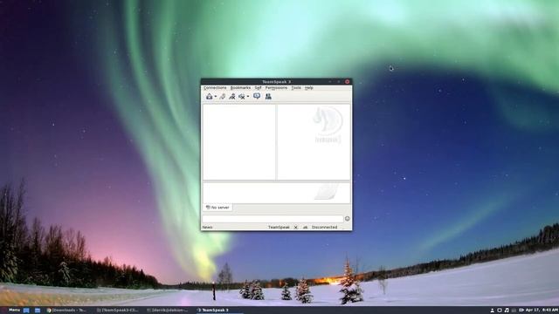559x314 pixels.
Task: Select the No server chat tab
Action: [x=217, y=208]
